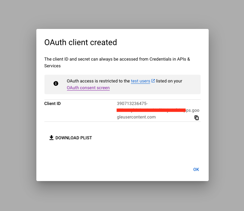Click the red redaction bar over the Client ID
244x211 pixels.
point(151,110)
